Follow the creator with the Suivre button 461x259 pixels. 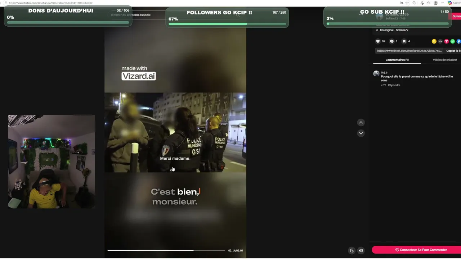point(455,16)
